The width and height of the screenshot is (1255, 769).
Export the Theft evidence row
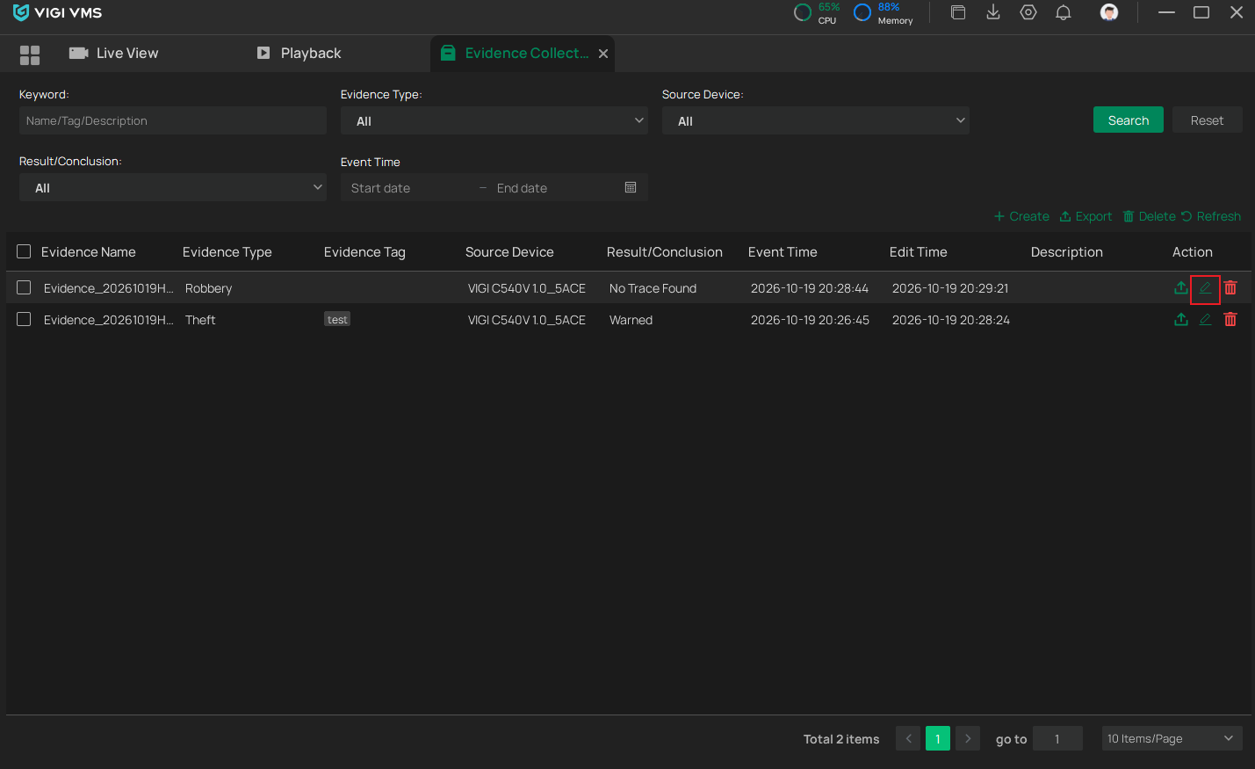pos(1181,319)
